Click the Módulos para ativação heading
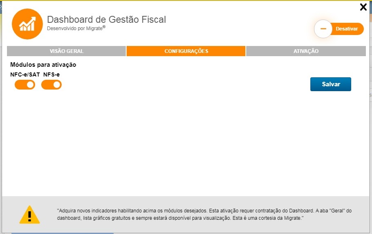372x234 pixels. pyautogui.click(x=43, y=65)
